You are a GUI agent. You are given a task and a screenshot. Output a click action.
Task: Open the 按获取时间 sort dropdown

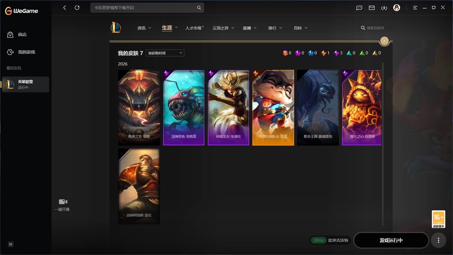[165, 53]
